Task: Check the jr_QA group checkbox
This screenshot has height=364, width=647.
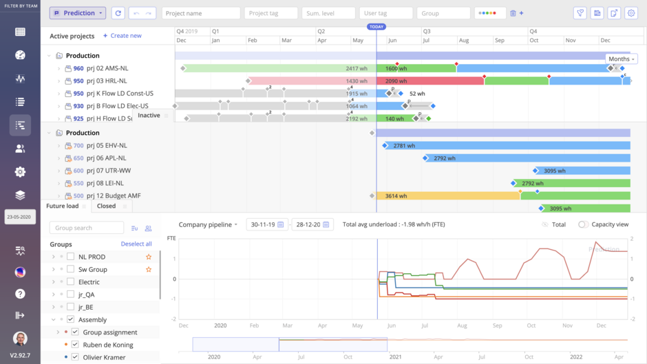Action: (71, 295)
